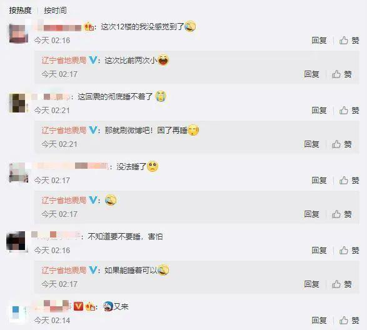Image resolution: width=367 pixels, height=330 pixels.
Task: Sort comments by 按热度
Action: (20, 10)
